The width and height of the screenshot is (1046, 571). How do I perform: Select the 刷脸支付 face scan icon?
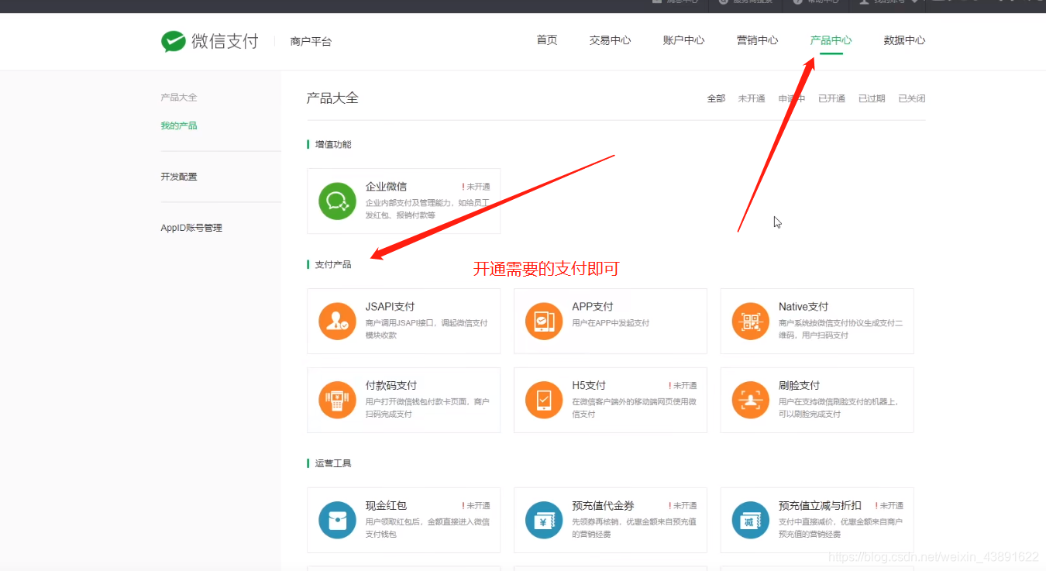(x=751, y=400)
